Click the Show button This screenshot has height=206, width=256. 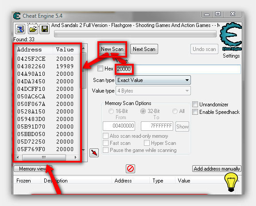182,126
